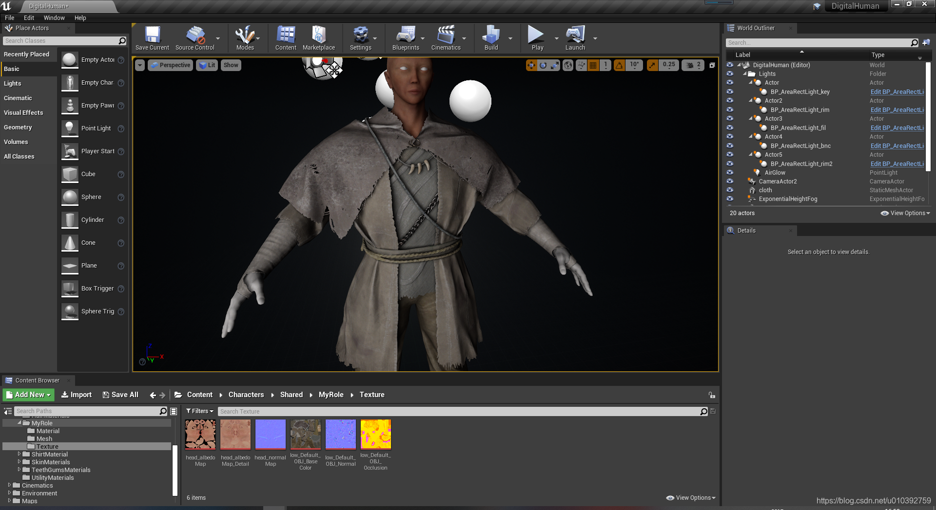Toggle scale snapping in viewport
Viewport: 936px width, 510px height.
[x=652, y=65]
